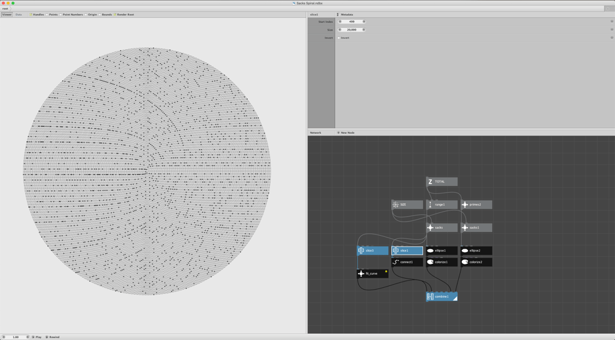Click the 'Network' panel label
The image size is (615, 340).
[x=315, y=133]
